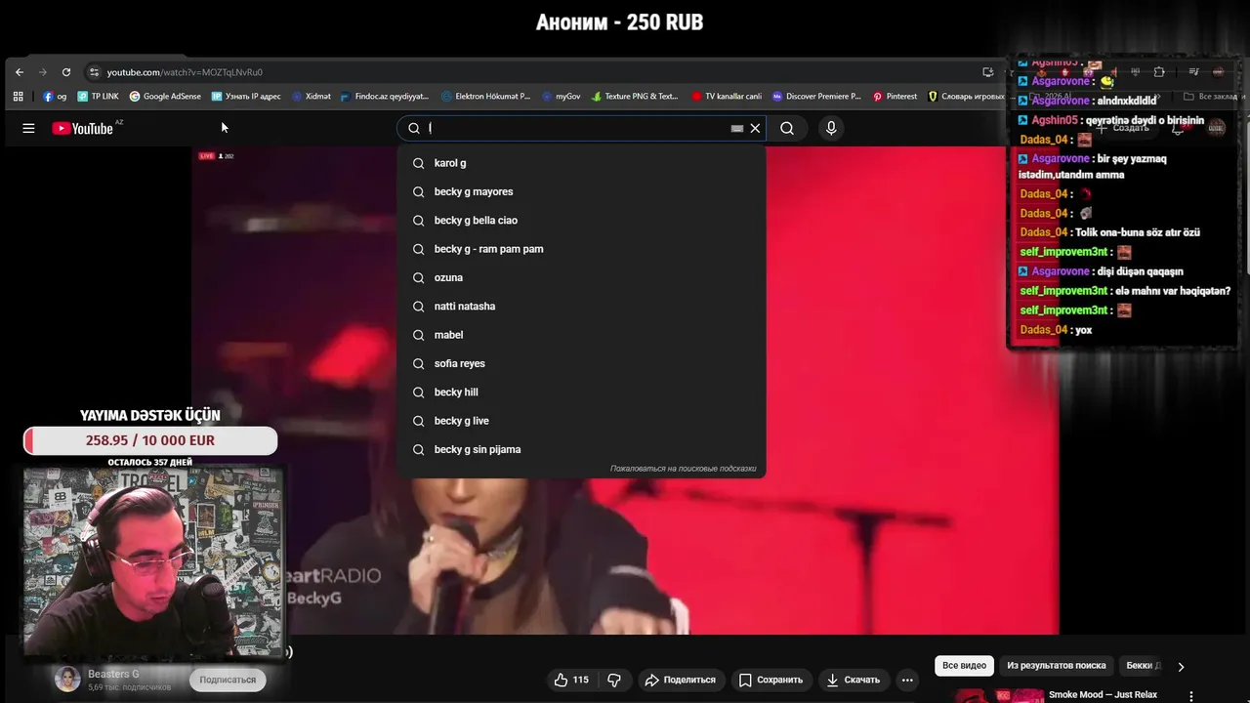The width and height of the screenshot is (1250, 703).
Task: Click 'Пожаловаться на поисковые подсказки' link
Action: click(684, 469)
